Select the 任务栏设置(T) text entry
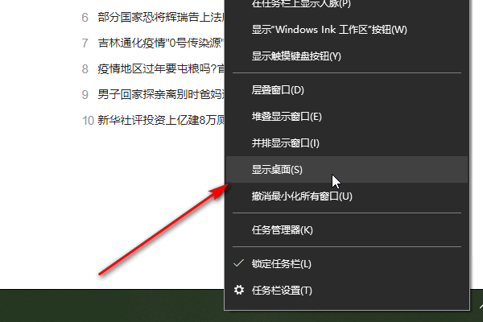483x322 pixels. 282,291
